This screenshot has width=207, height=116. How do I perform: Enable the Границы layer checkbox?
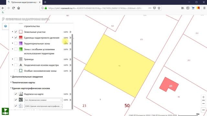[x=16, y=59]
